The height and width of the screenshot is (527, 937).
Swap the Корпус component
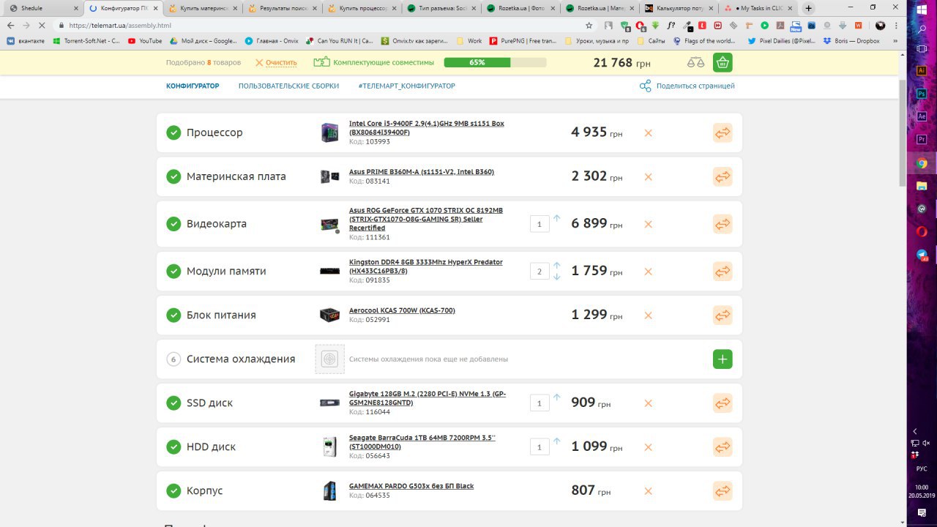tap(723, 491)
